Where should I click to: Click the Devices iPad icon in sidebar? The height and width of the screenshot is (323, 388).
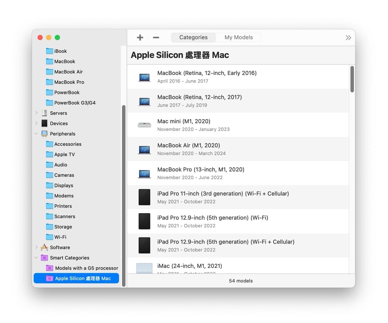(45, 123)
